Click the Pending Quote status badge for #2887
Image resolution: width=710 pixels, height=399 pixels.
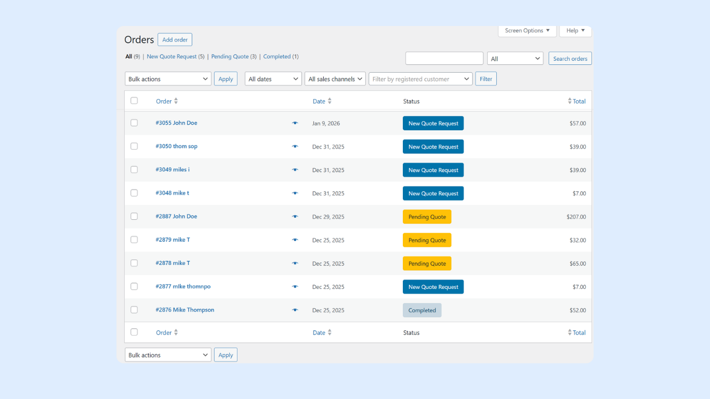point(427,217)
